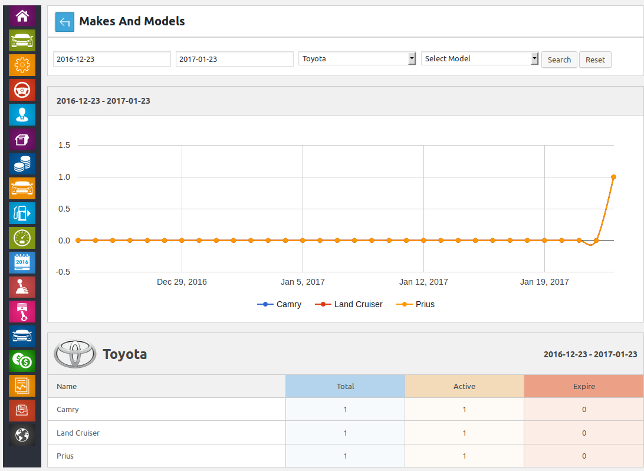Click the Total column header
This screenshot has height=471, width=644.
[346, 387]
